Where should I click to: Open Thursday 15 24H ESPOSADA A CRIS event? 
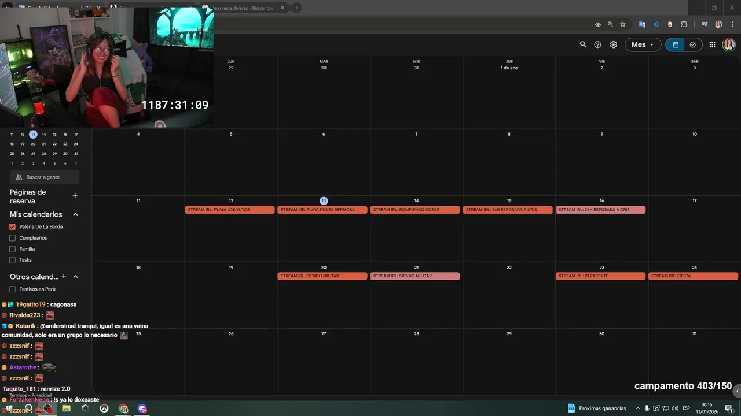click(508, 210)
